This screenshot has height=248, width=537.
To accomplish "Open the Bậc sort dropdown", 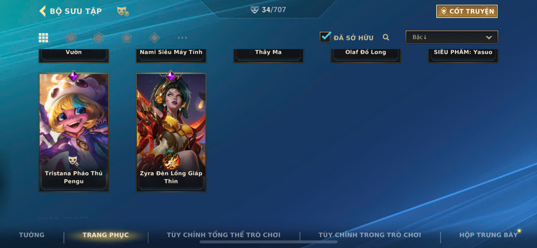I will click(x=452, y=37).
